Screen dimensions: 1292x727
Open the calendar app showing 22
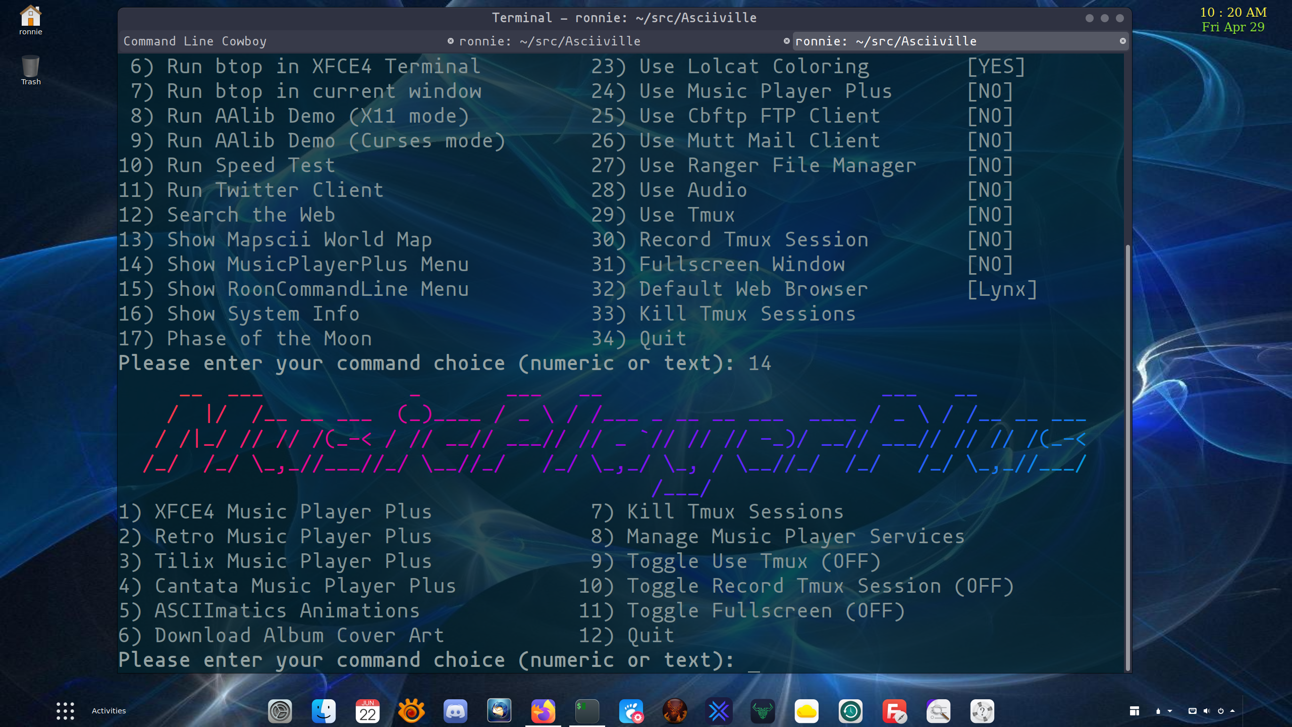[x=367, y=711]
